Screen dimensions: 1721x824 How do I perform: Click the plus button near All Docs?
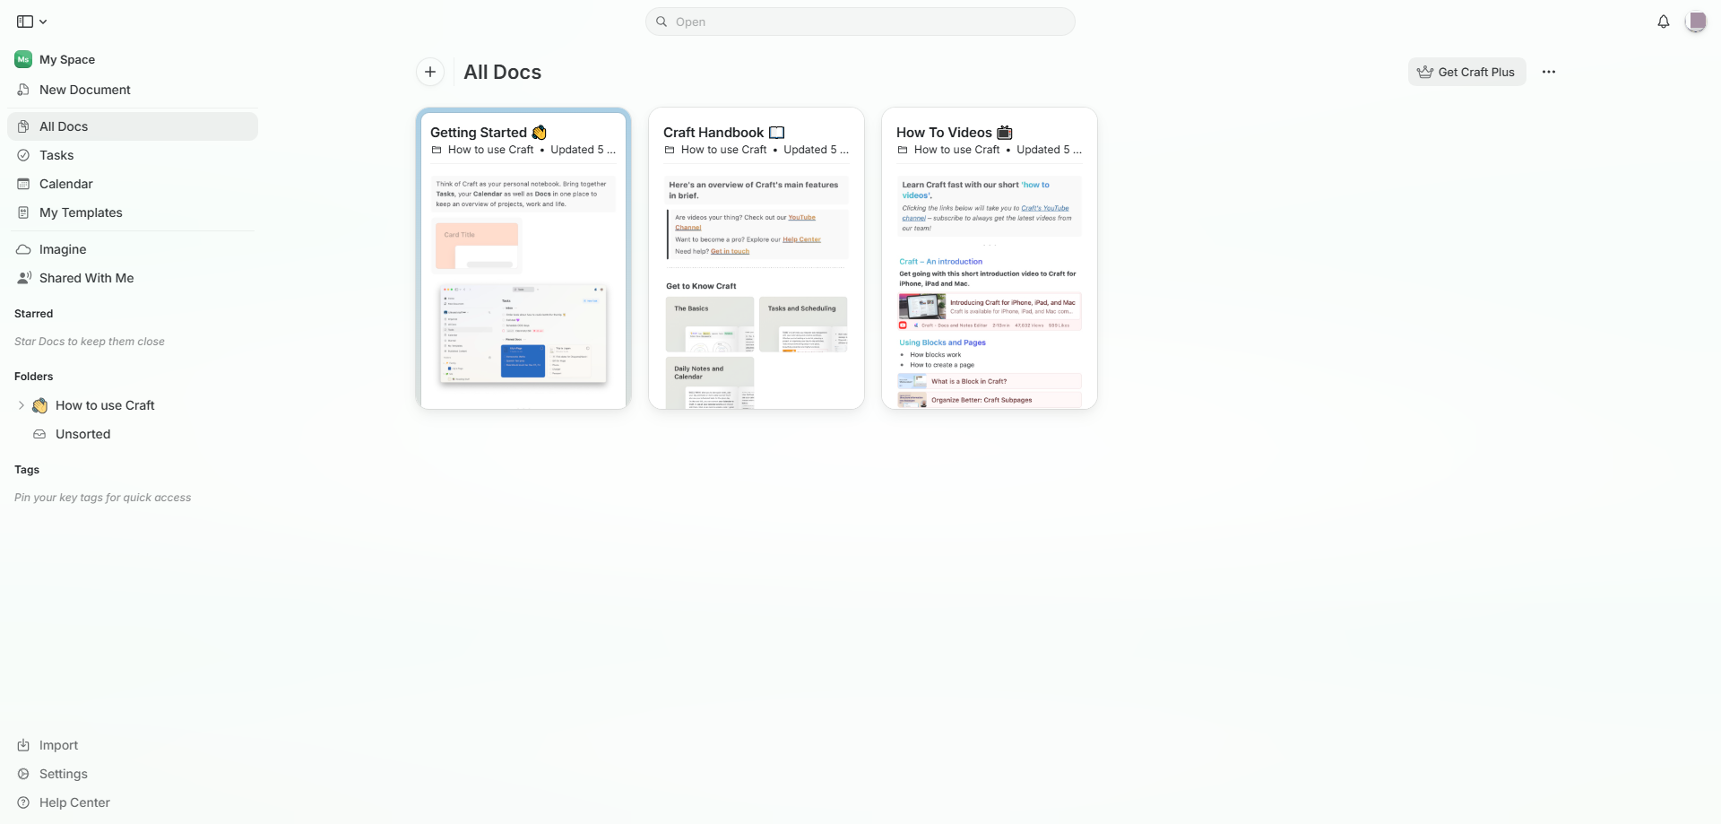coord(430,72)
